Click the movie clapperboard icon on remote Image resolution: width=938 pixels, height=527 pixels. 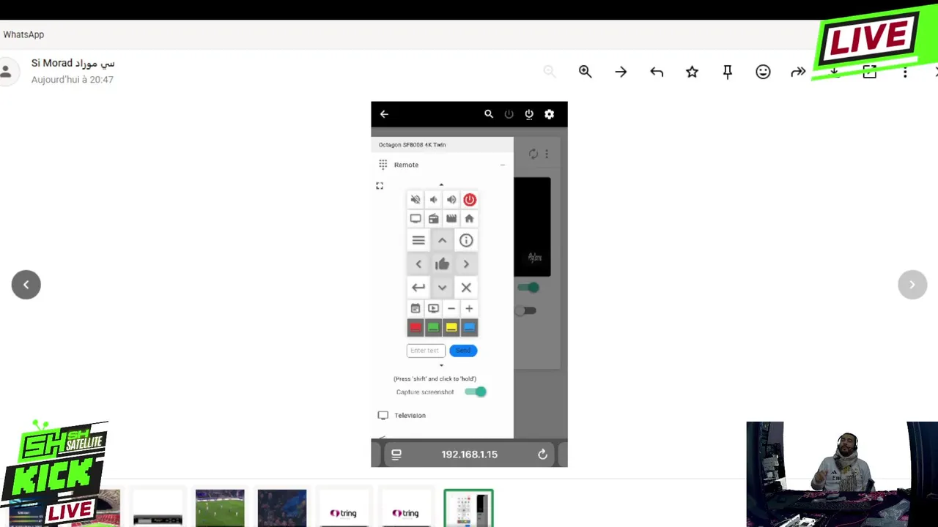(451, 218)
